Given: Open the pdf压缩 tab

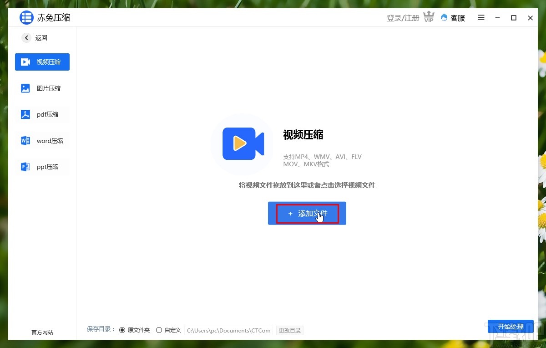Looking at the screenshot, I should click(42, 114).
